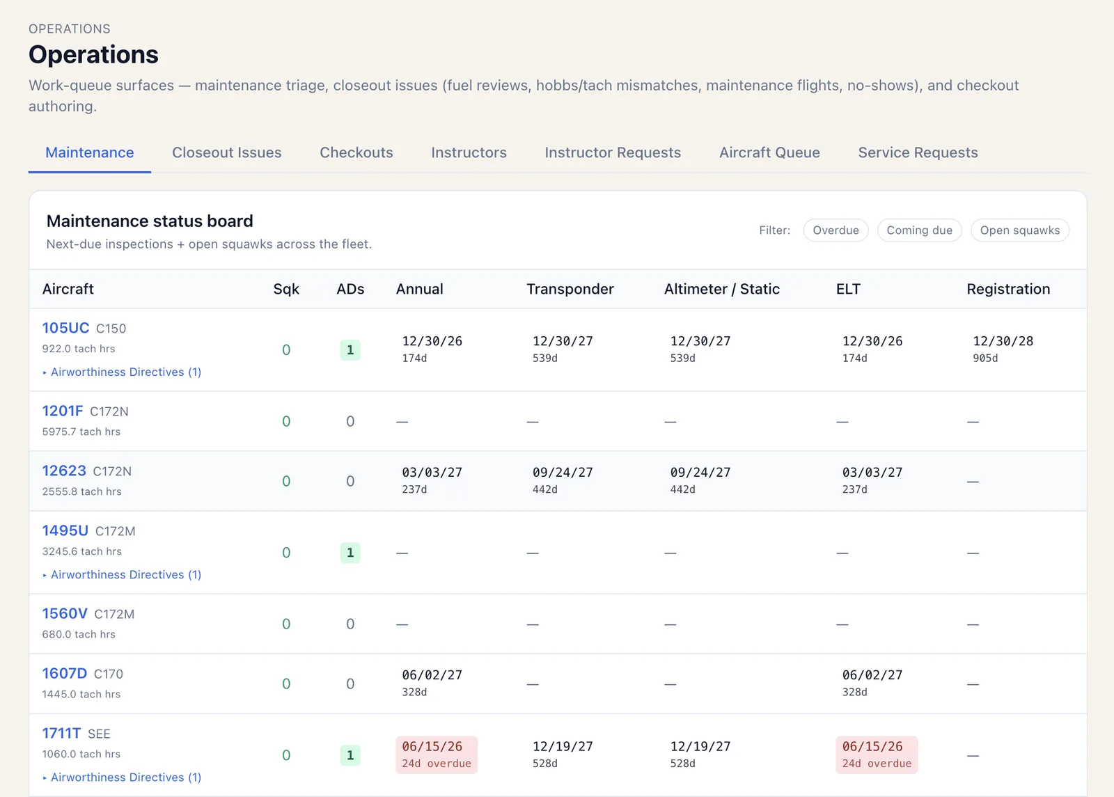The height and width of the screenshot is (797, 1114).
Task: Go to the Instructors tab
Action: (469, 152)
